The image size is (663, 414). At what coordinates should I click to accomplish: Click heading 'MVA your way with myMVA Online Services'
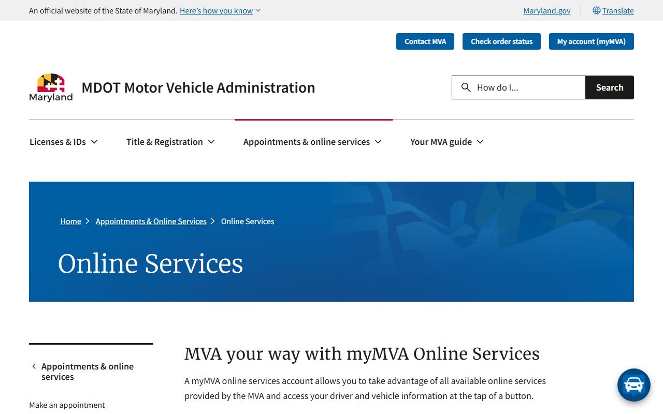click(x=362, y=354)
